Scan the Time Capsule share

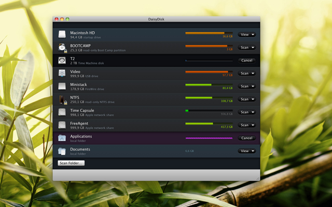click(244, 112)
